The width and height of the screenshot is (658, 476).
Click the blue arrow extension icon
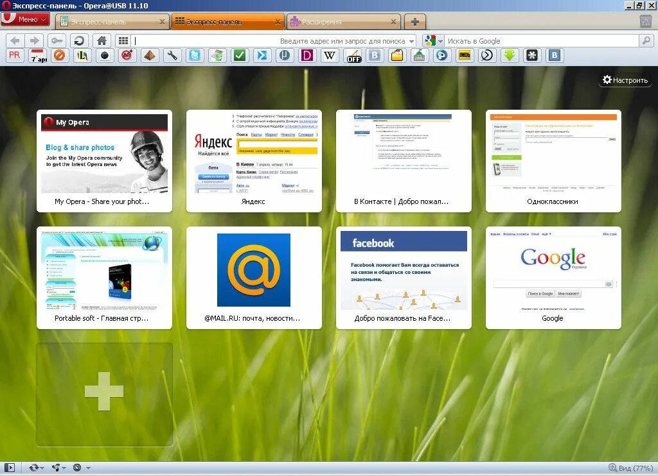[262, 55]
